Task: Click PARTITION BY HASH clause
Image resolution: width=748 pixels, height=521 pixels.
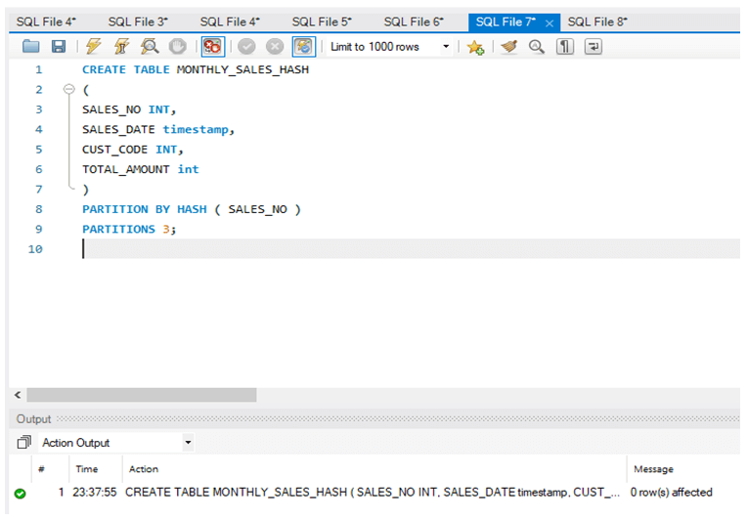Action: coord(192,209)
